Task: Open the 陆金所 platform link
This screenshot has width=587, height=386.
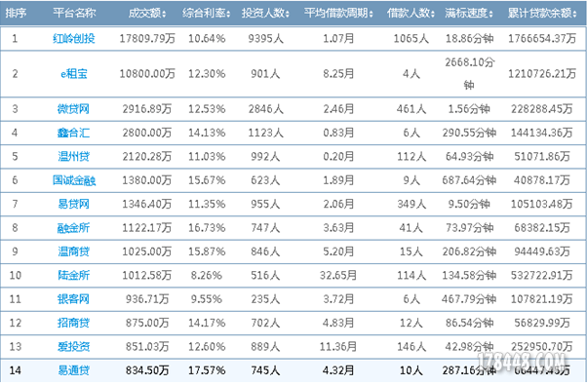Action: [73, 275]
